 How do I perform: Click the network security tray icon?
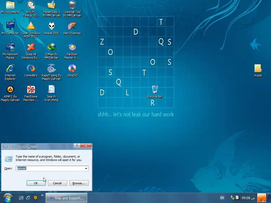click(232, 198)
